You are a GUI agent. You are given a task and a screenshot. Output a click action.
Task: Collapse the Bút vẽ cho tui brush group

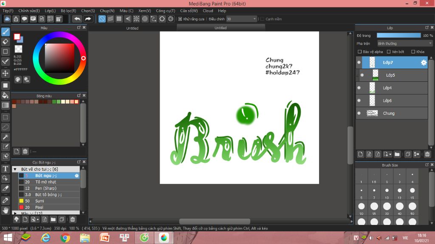pyautogui.click(x=15, y=169)
